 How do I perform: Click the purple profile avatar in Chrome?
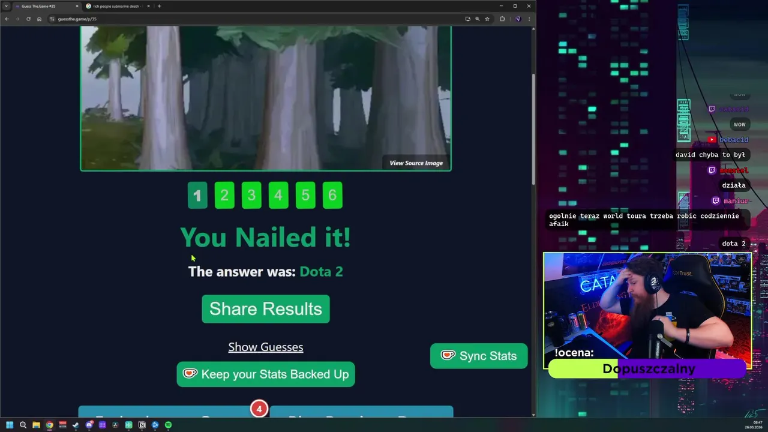(517, 19)
